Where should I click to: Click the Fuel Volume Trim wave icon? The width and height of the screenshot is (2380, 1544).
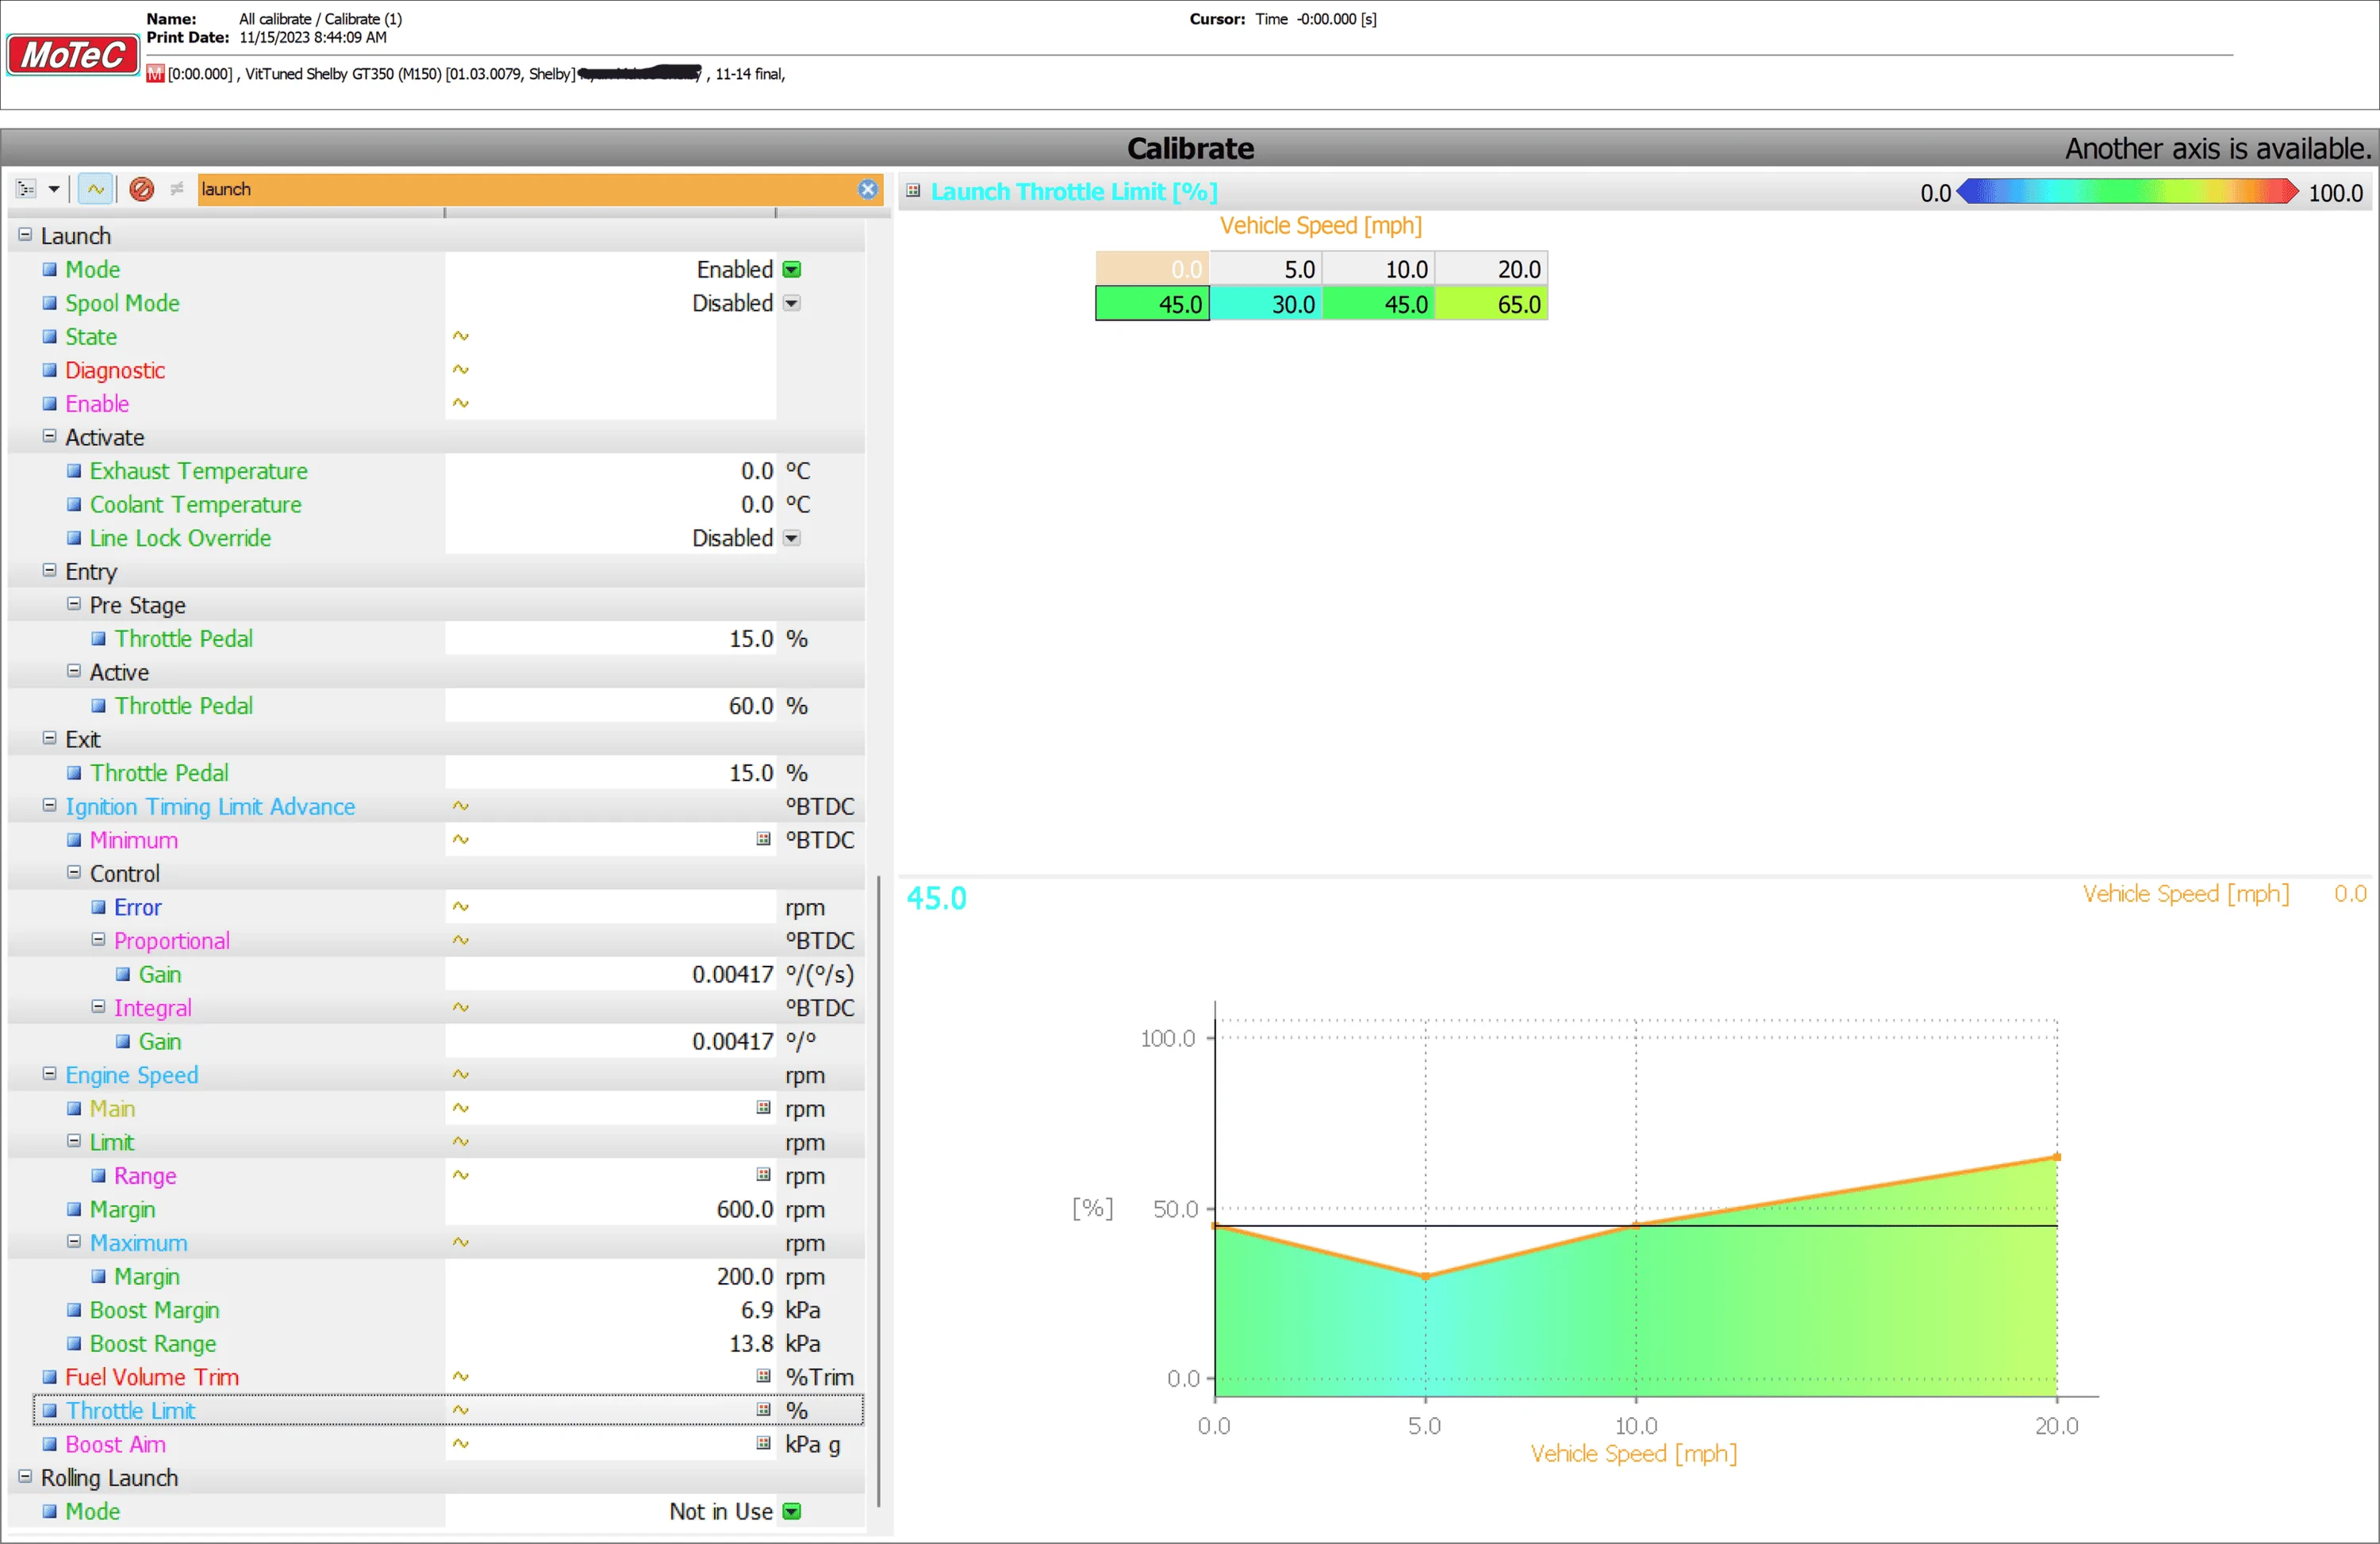[x=461, y=1376]
